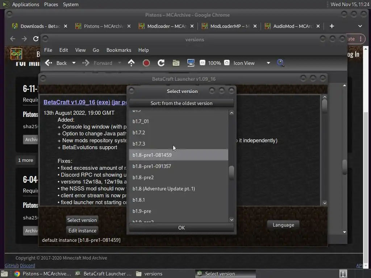Click Back arrow icon in versions file manager
This screenshot has height=278, width=371.
pos(49,63)
